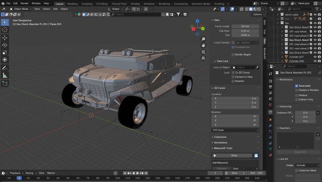Image resolution: width=322 pixels, height=182 pixels.
Task: Hide winch cable collection via eye icon
Action: [x=315, y=15]
